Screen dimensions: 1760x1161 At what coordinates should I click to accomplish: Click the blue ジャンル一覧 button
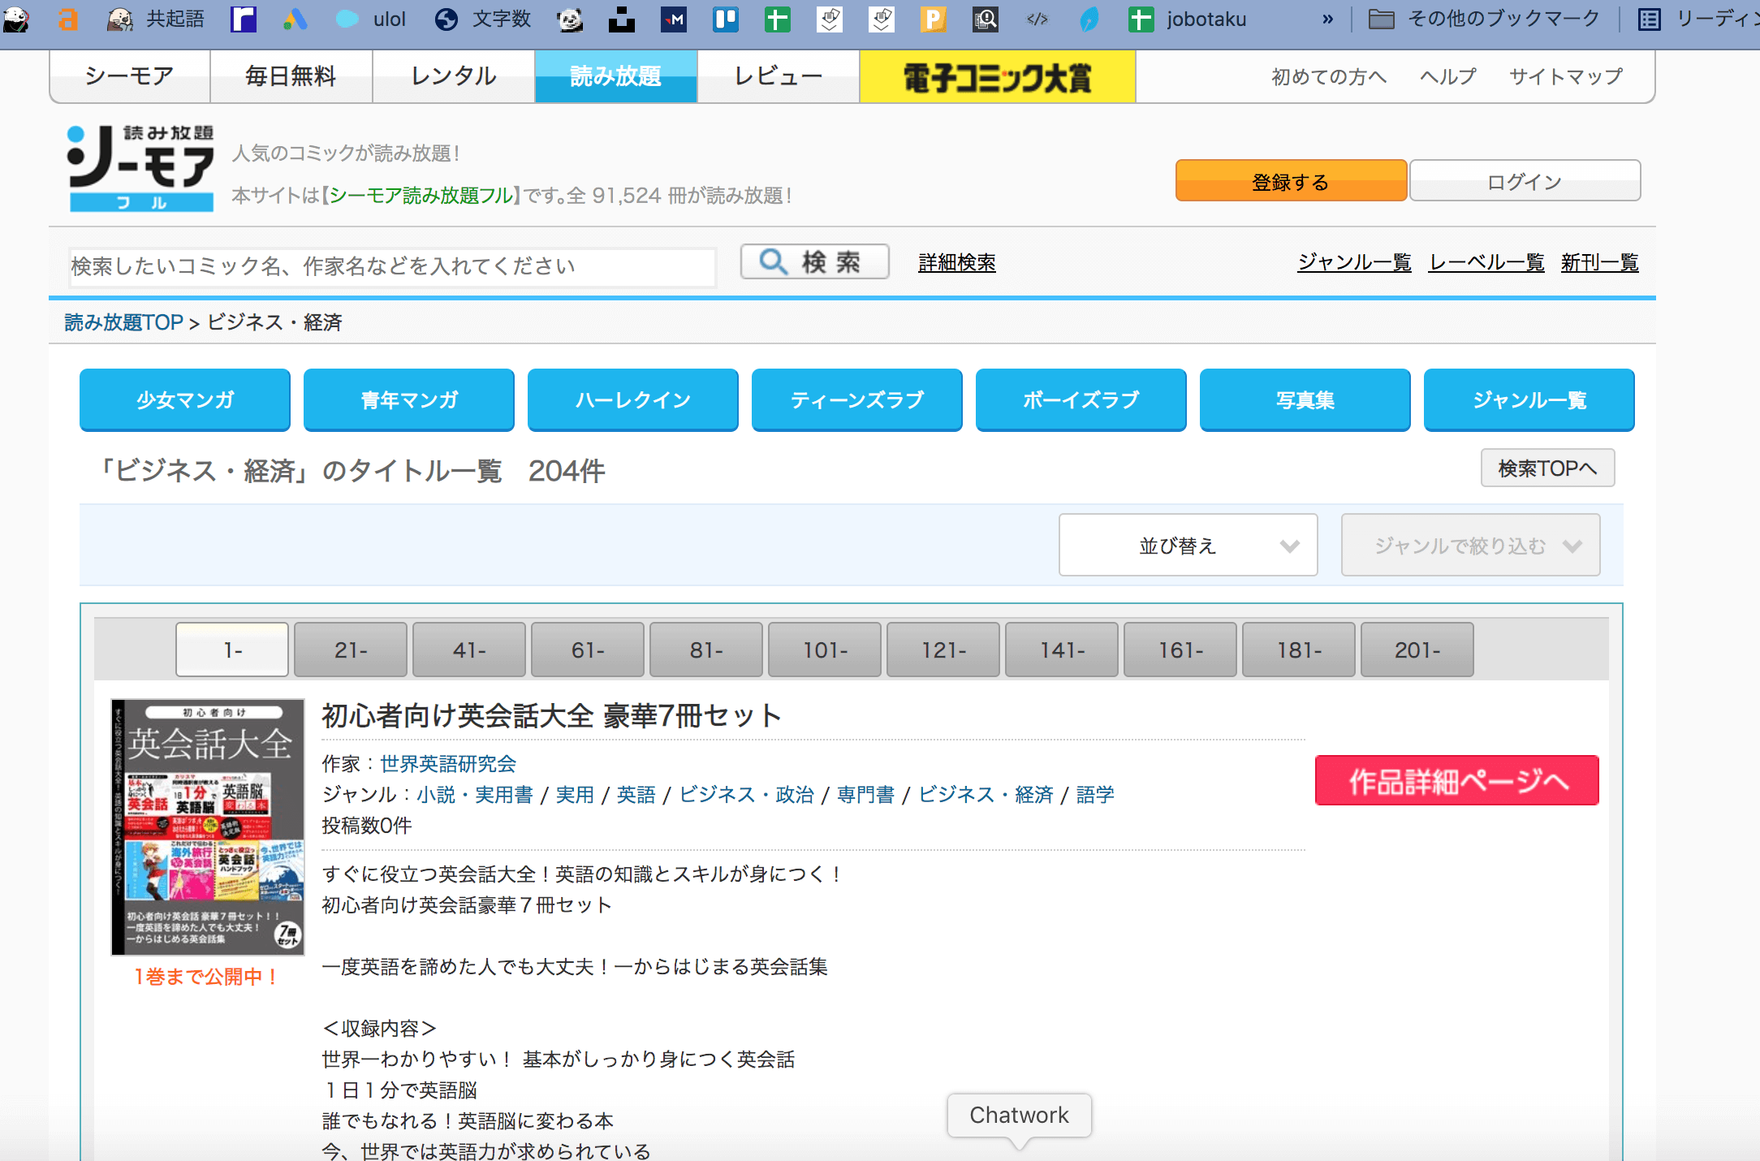click(1529, 399)
